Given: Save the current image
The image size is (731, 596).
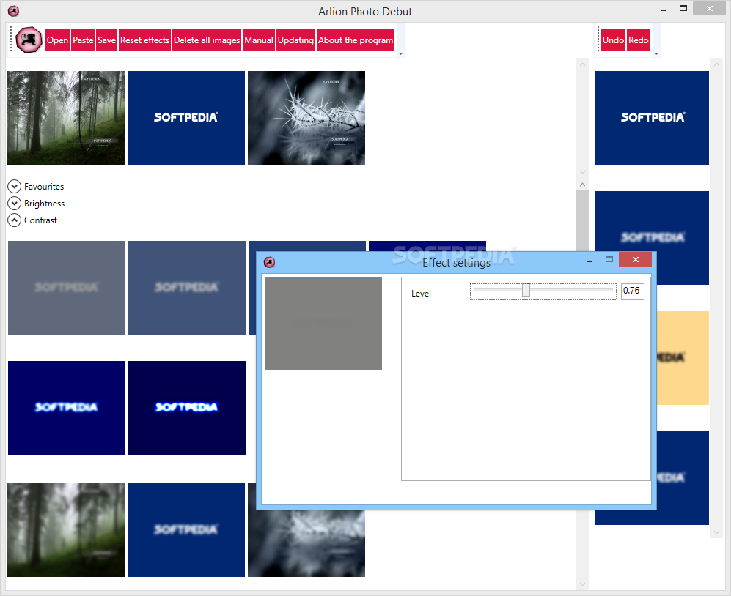Looking at the screenshot, I should (x=106, y=40).
